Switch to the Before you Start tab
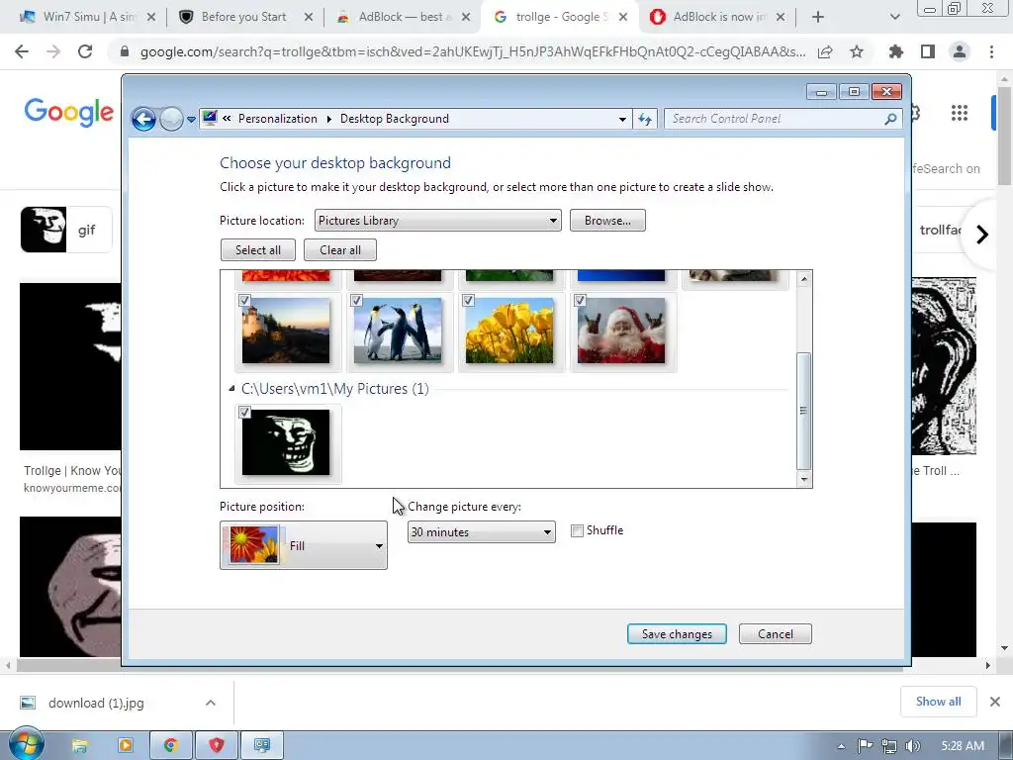The width and height of the screenshot is (1013, 760). 243,17
